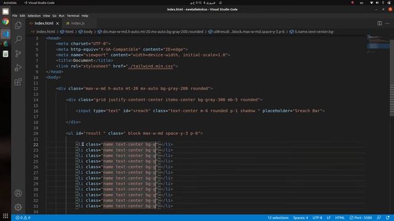Change language mode HTML
The width and height of the screenshot is (394, 221).
(x=340, y=218)
